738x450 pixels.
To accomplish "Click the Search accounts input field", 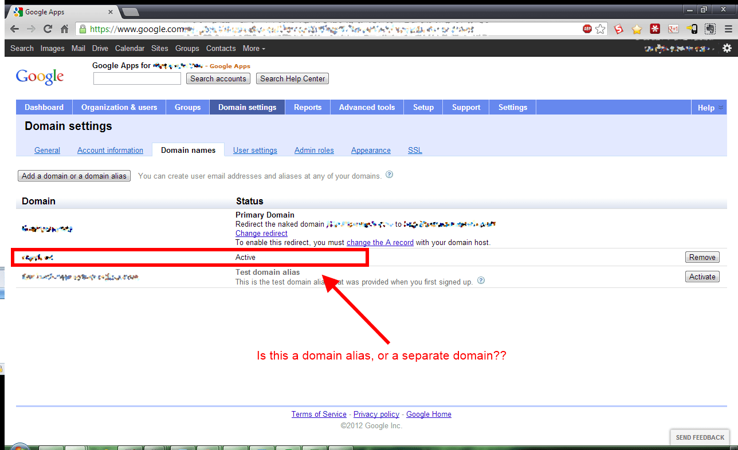I will coord(136,78).
